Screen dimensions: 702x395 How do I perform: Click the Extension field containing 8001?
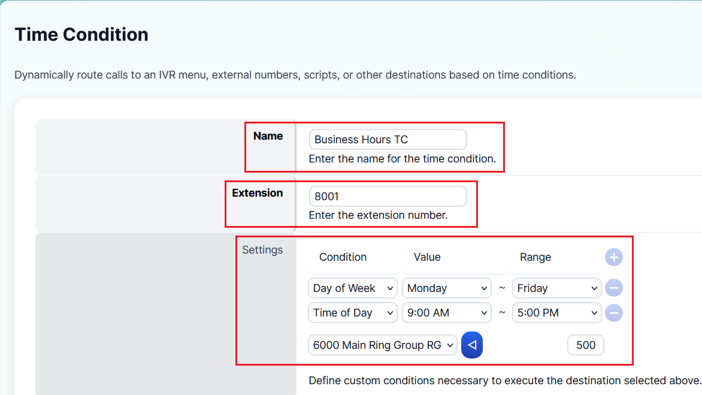point(388,196)
